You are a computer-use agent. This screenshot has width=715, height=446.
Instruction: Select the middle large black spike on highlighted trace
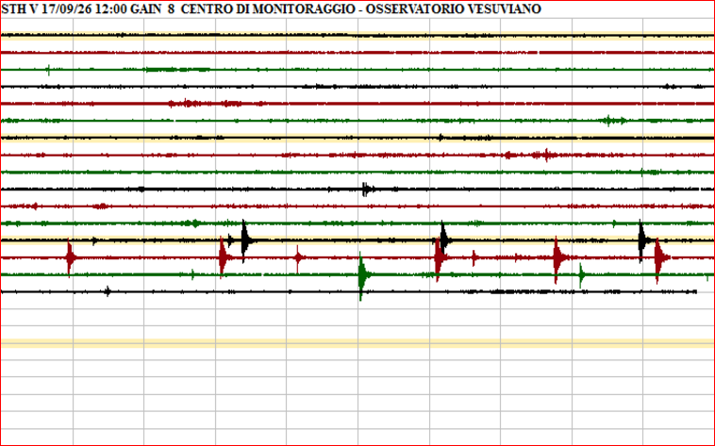click(x=443, y=240)
